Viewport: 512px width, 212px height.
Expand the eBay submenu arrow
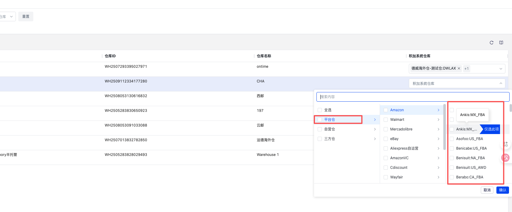click(x=438, y=139)
